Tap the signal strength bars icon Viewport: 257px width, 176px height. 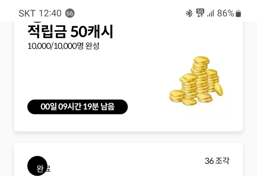tap(210, 13)
